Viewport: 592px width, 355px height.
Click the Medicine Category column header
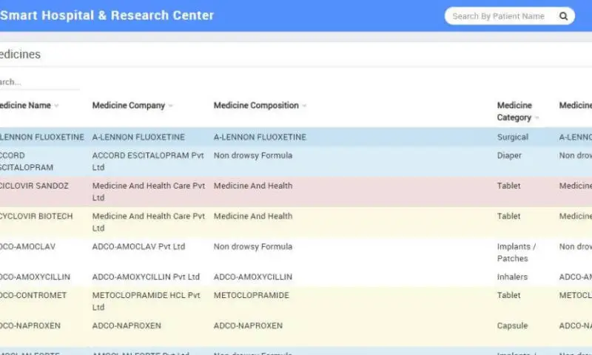[x=514, y=111]
